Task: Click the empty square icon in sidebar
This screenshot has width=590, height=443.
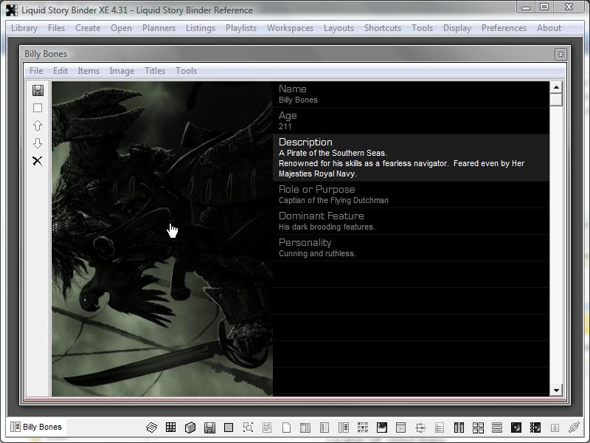Action: click(38, 108)
